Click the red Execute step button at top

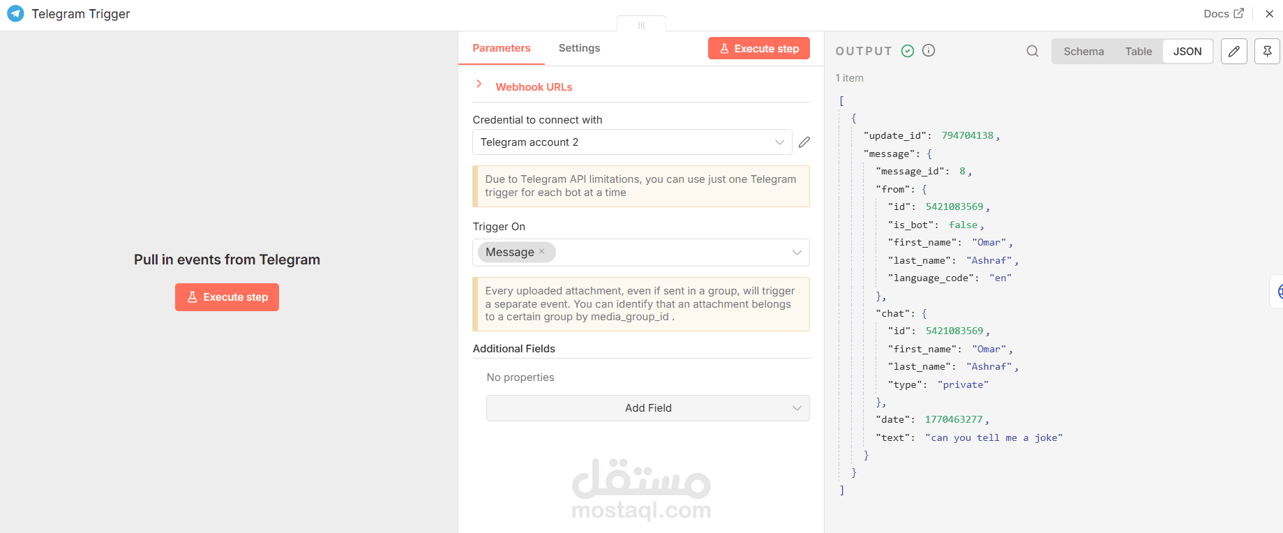(759, 48)
